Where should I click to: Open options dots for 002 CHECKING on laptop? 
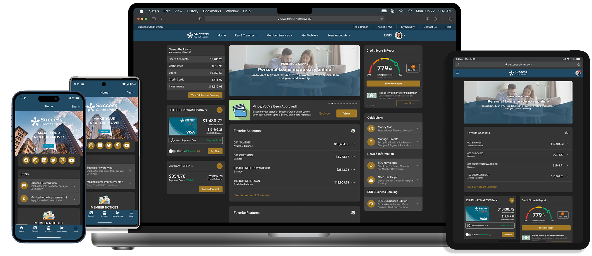click(353, 157)
